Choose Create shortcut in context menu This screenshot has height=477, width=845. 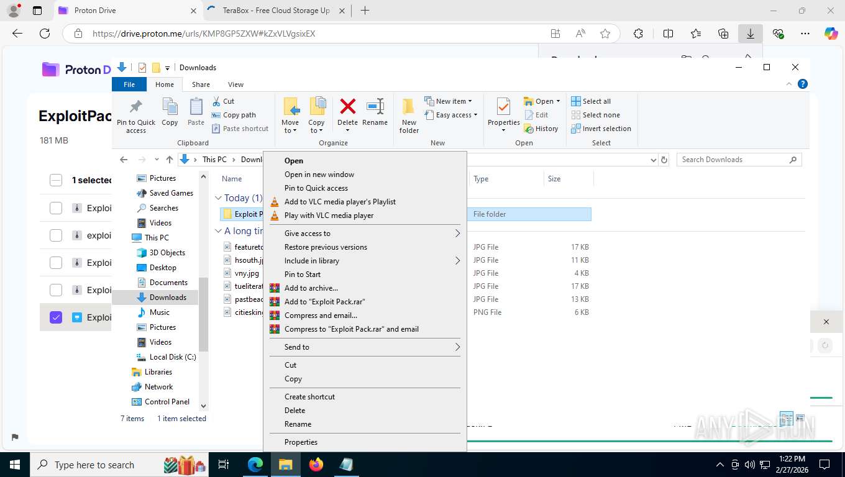365,397
